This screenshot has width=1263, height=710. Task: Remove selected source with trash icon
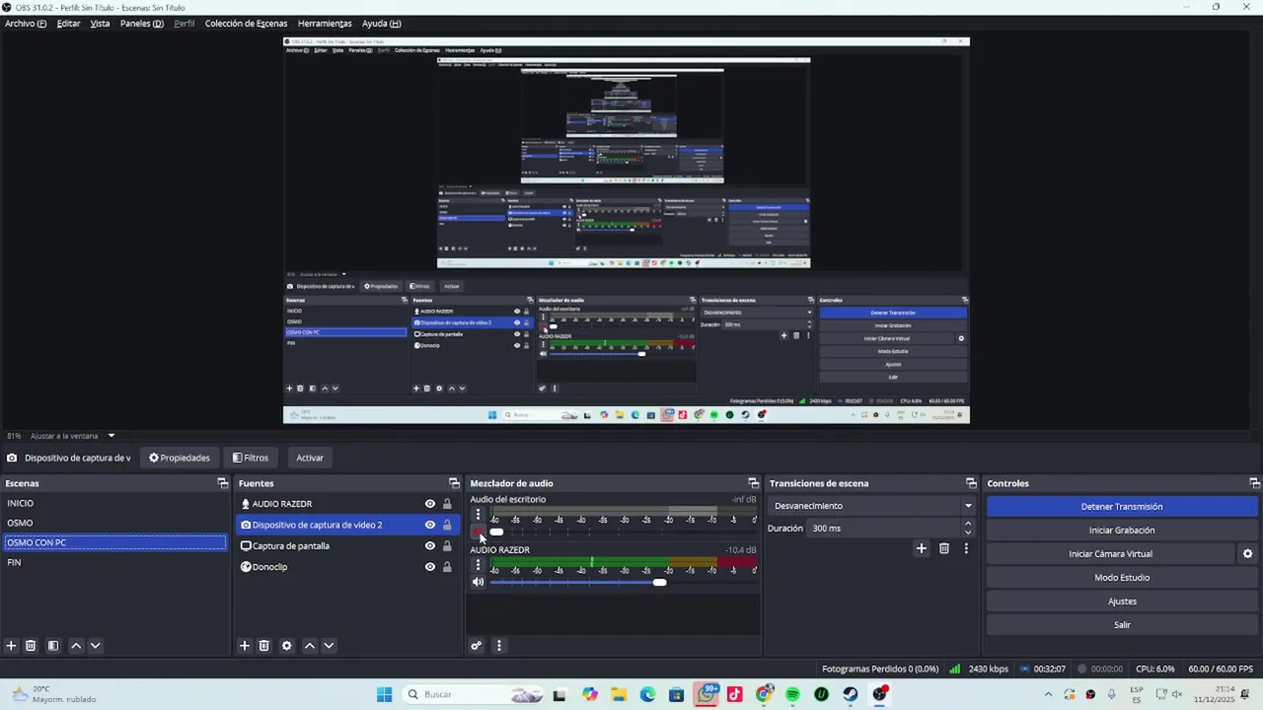[x=264, y=646]
